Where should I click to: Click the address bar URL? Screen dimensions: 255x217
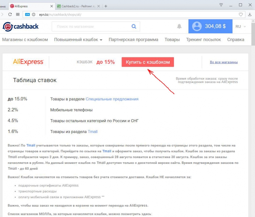point(60,14)
